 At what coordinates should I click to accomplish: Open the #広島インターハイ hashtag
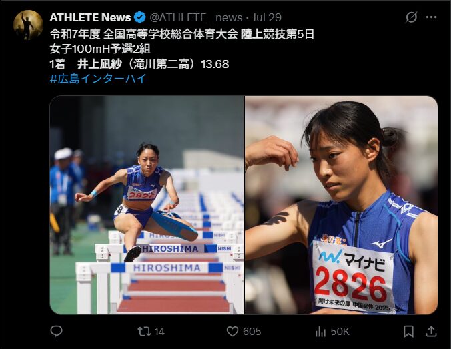[x=98, y=79]
